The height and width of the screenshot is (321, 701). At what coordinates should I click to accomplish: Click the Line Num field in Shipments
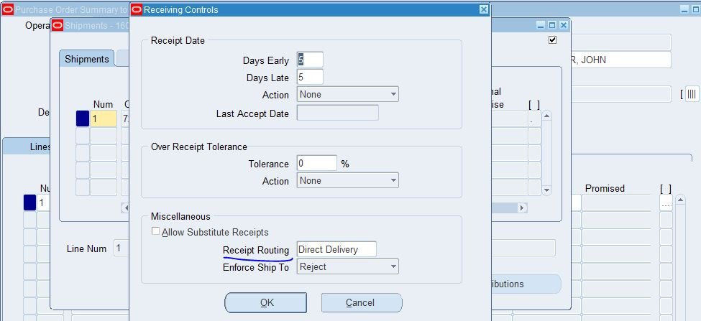coord(122,248)
